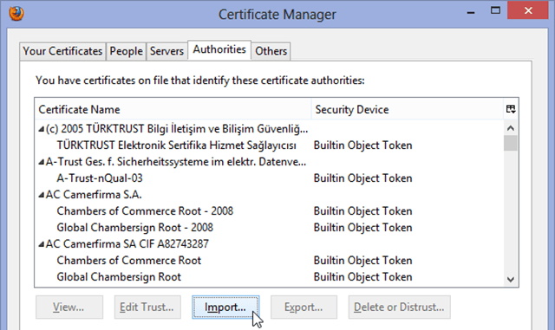Collapse the A-Trust Ges. f. Sicherheitssysteme group

42,162
